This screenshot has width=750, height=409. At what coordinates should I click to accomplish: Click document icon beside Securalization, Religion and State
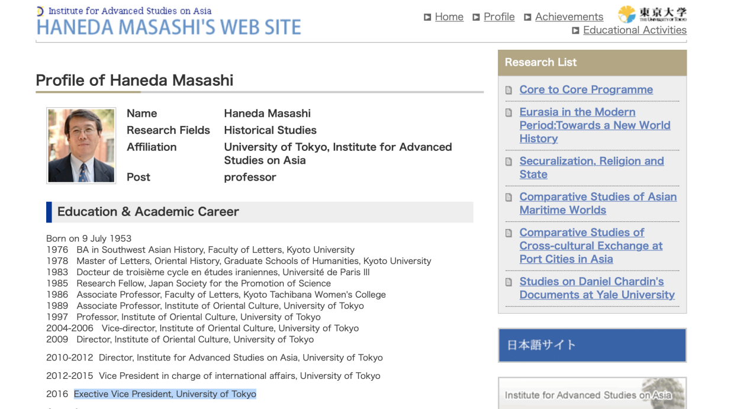click(x=508, y=162)
